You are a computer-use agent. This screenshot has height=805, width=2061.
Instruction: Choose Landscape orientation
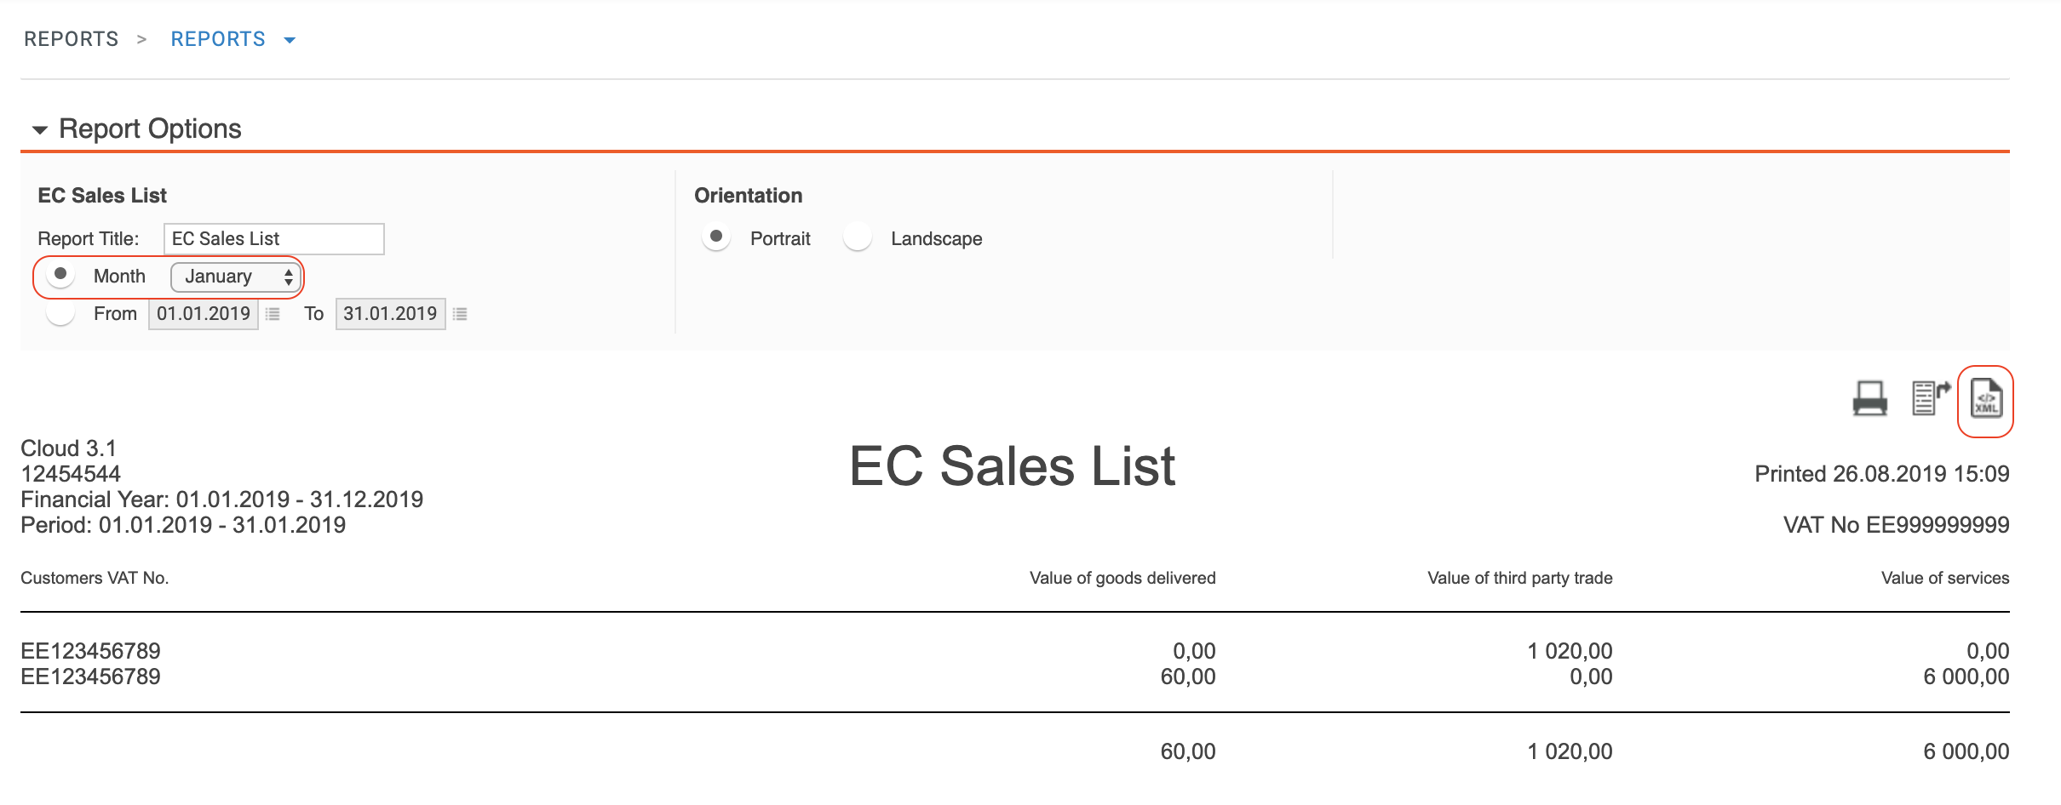point(858,237)
